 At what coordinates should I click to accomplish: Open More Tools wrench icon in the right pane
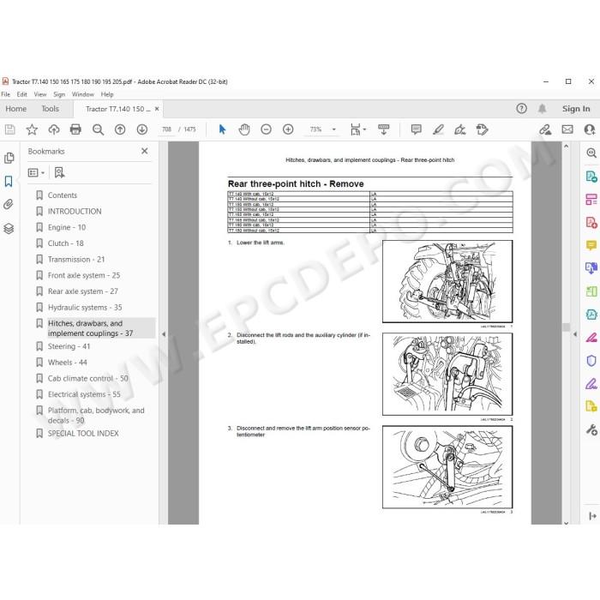point(591,430)
